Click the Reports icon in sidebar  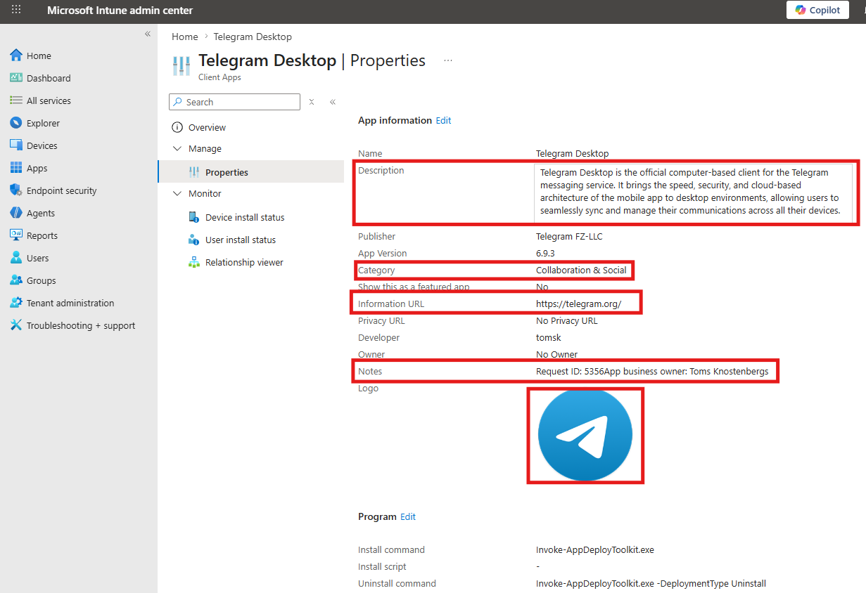pos(16,235)
